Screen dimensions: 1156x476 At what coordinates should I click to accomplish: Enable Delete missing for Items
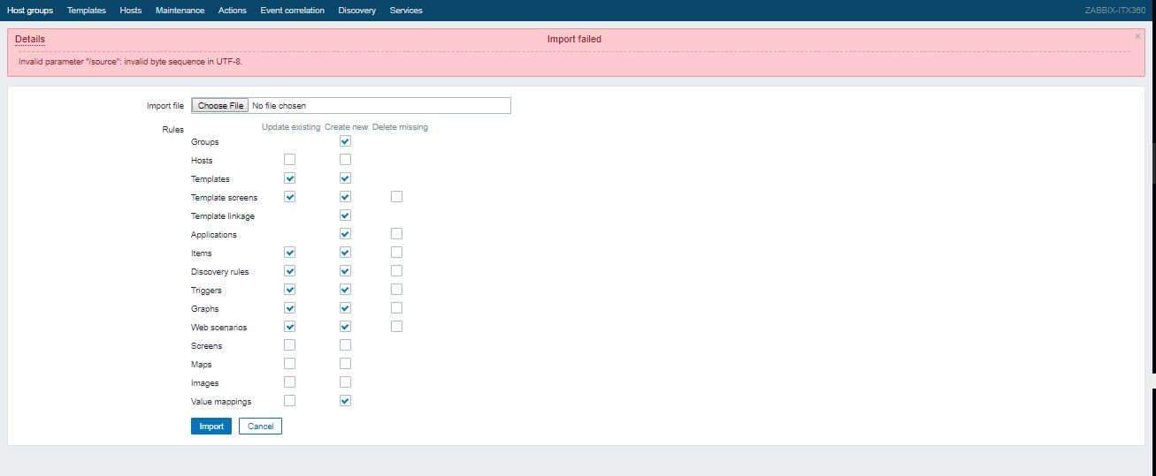coord(396,253)
